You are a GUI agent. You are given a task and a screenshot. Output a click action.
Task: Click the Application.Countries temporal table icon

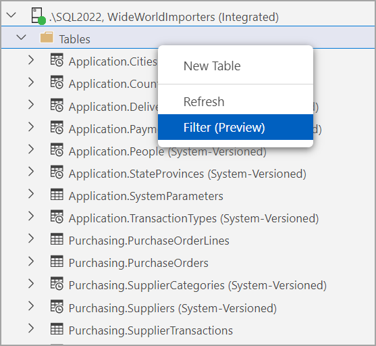point(57,82)
